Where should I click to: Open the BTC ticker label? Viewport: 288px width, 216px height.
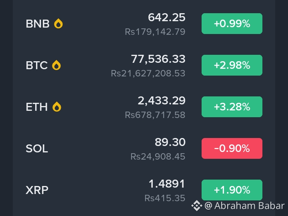37,65
